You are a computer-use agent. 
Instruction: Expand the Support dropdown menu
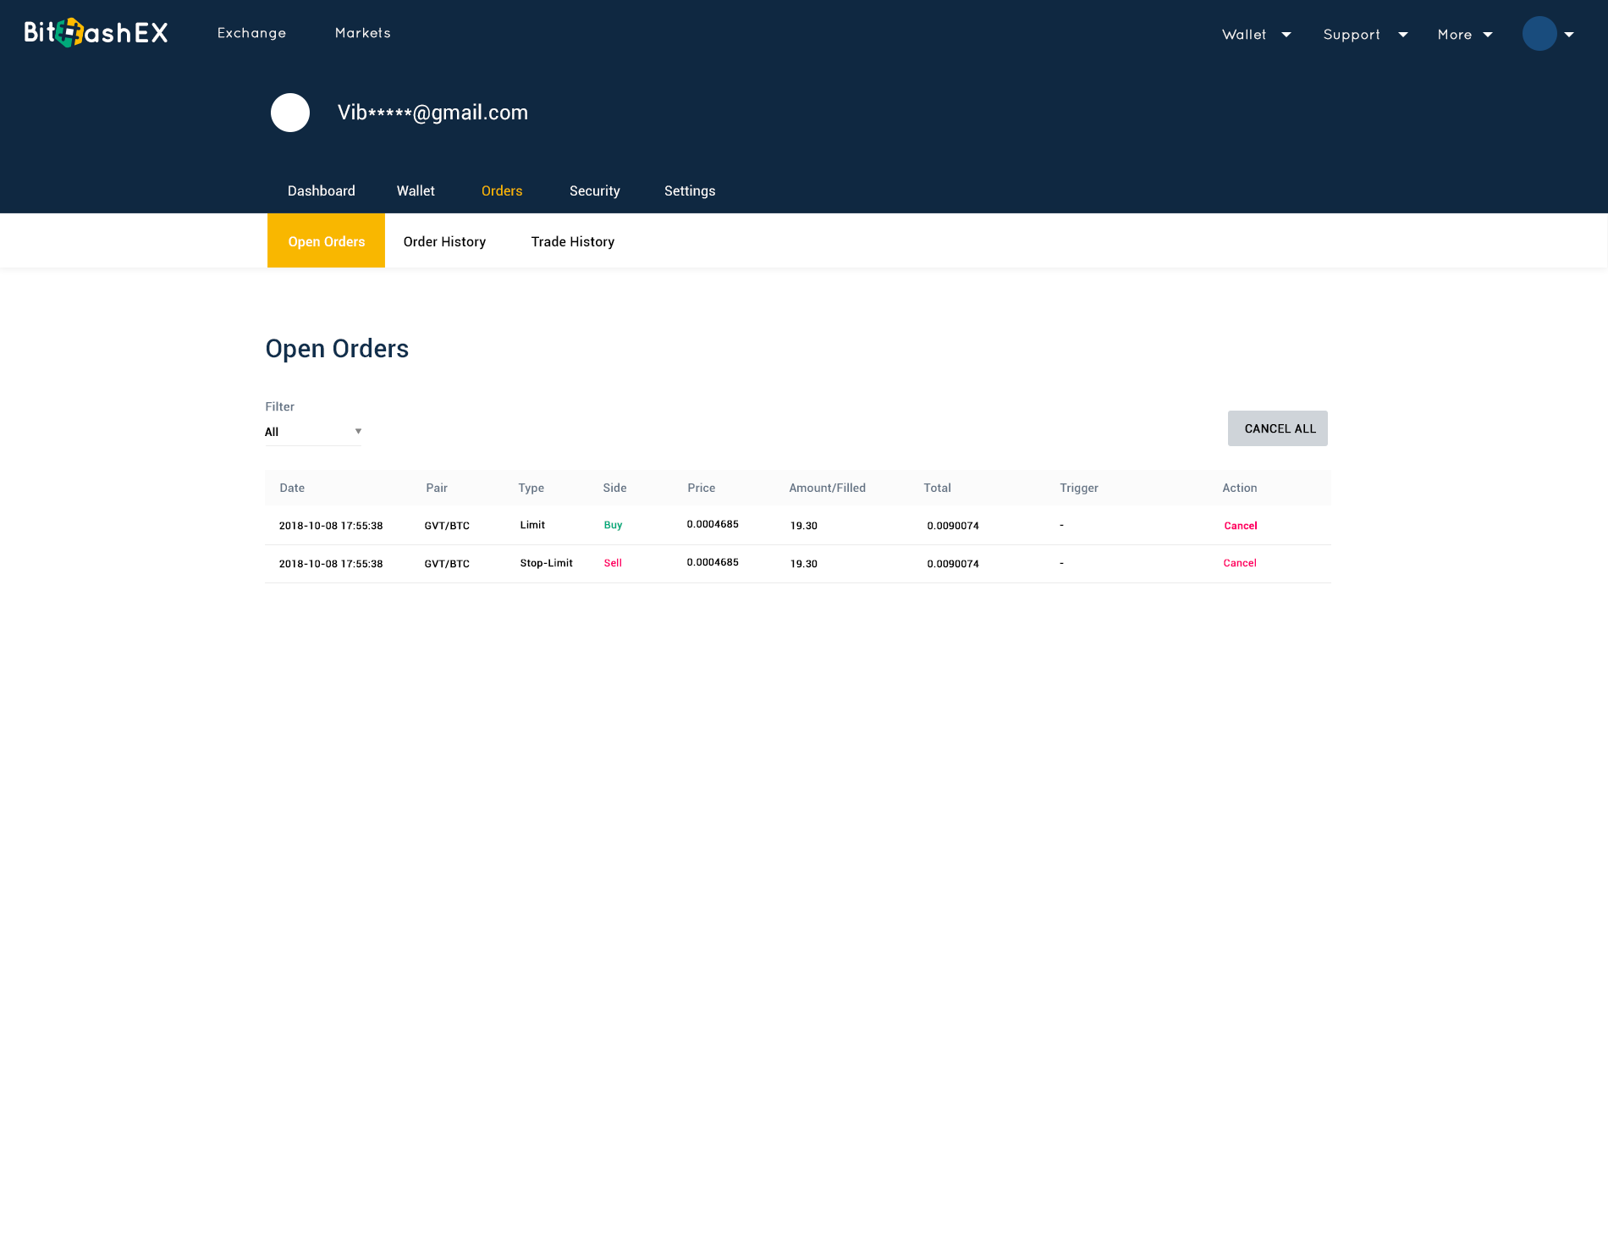click(x=1364, y=35)
